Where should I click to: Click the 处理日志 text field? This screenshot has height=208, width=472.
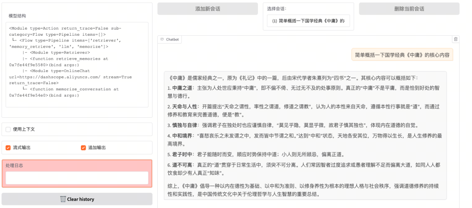pos(77,177)
